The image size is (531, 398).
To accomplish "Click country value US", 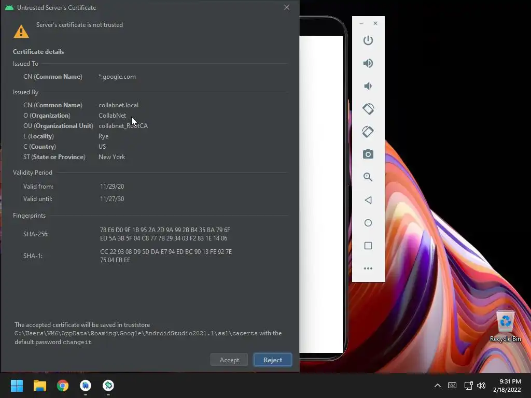I will click(102, 147).
